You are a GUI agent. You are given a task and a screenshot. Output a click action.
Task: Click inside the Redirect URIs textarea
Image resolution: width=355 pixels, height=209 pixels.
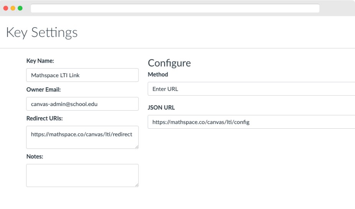tap(83, 138)
